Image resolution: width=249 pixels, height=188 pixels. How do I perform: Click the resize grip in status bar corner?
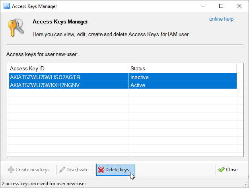(x=246, y=185)
